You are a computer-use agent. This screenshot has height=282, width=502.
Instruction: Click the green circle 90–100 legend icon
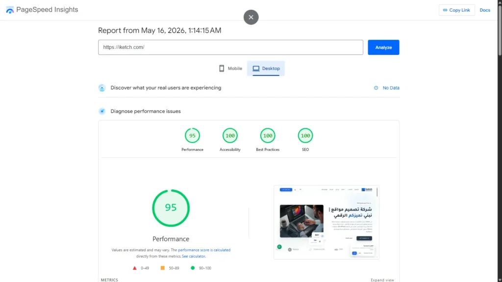pyautogui.click(x=192, y=268)
